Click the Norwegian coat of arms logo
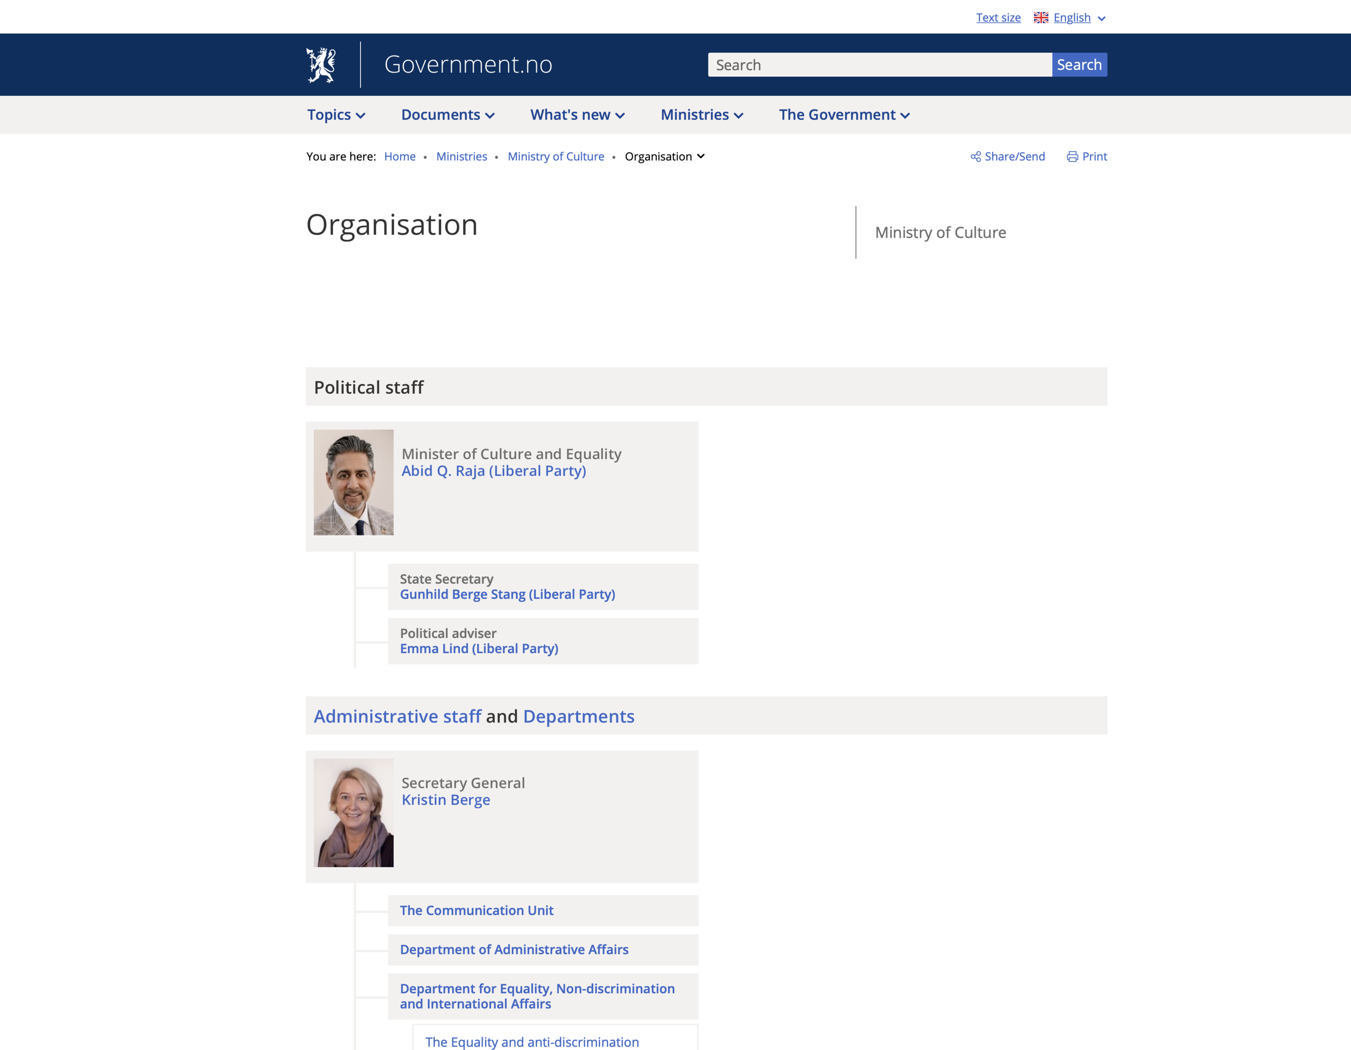 (321, 65)
